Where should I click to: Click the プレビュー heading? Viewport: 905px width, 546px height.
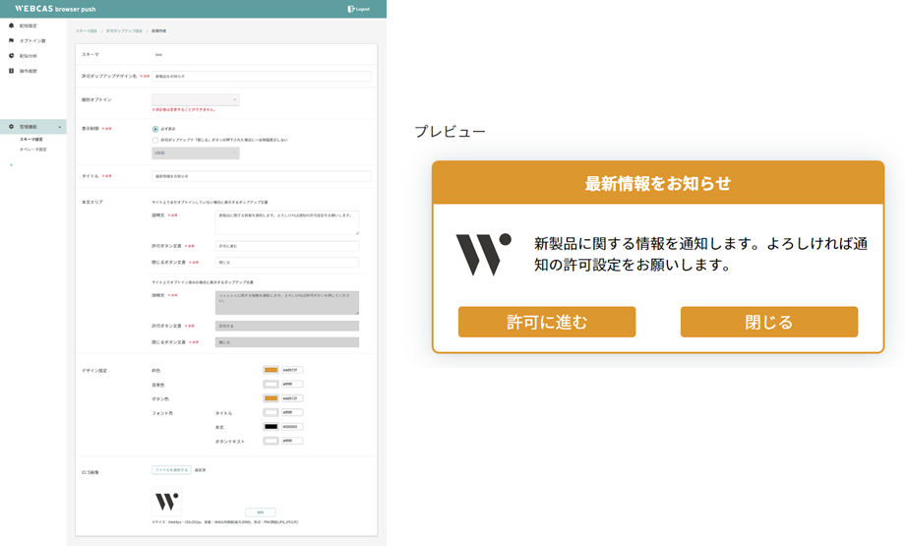451,132
